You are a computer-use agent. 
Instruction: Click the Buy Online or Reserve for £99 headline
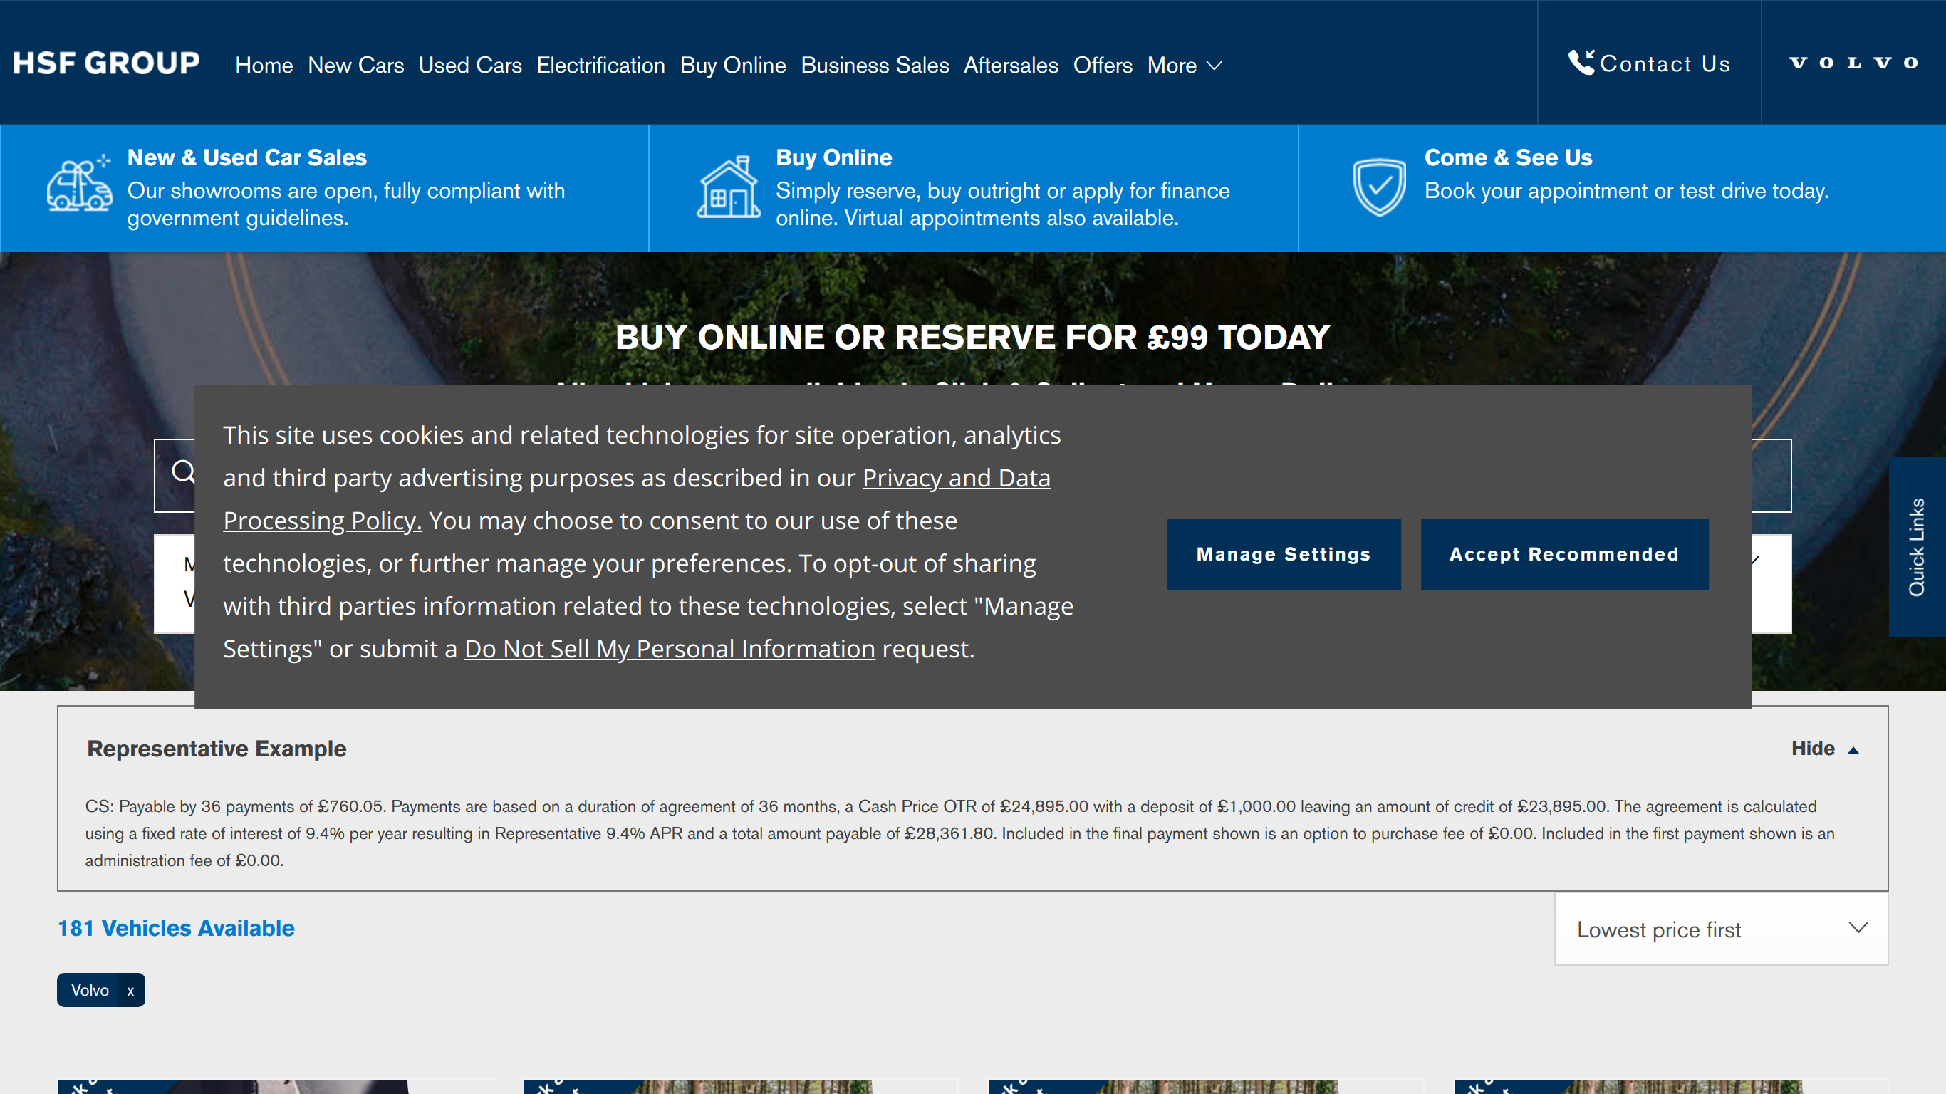click(x=972, y=337)
